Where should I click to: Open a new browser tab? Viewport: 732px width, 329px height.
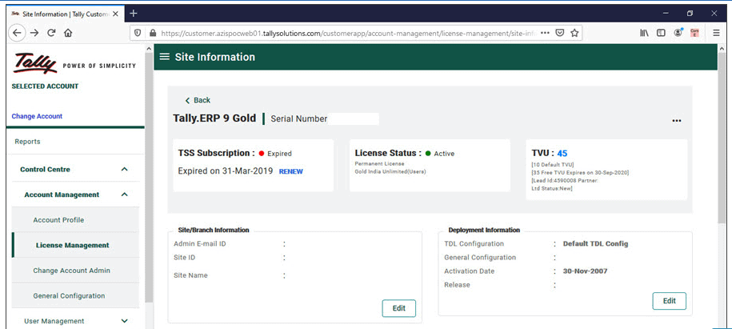[x=134, y=13]
